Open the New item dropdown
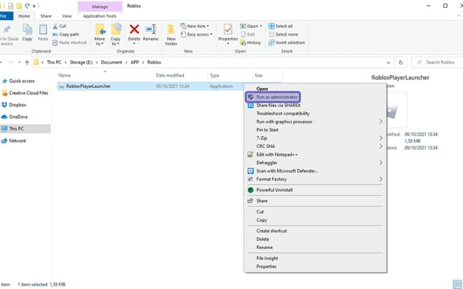 (x=194, y=26)
